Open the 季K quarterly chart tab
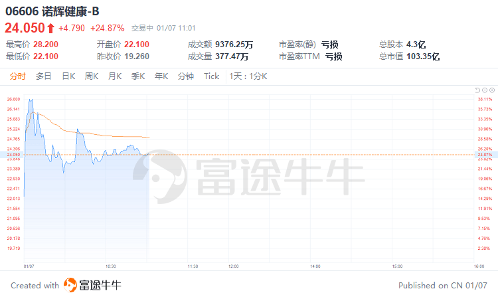 pyautogui.click(x=138, y=76)
